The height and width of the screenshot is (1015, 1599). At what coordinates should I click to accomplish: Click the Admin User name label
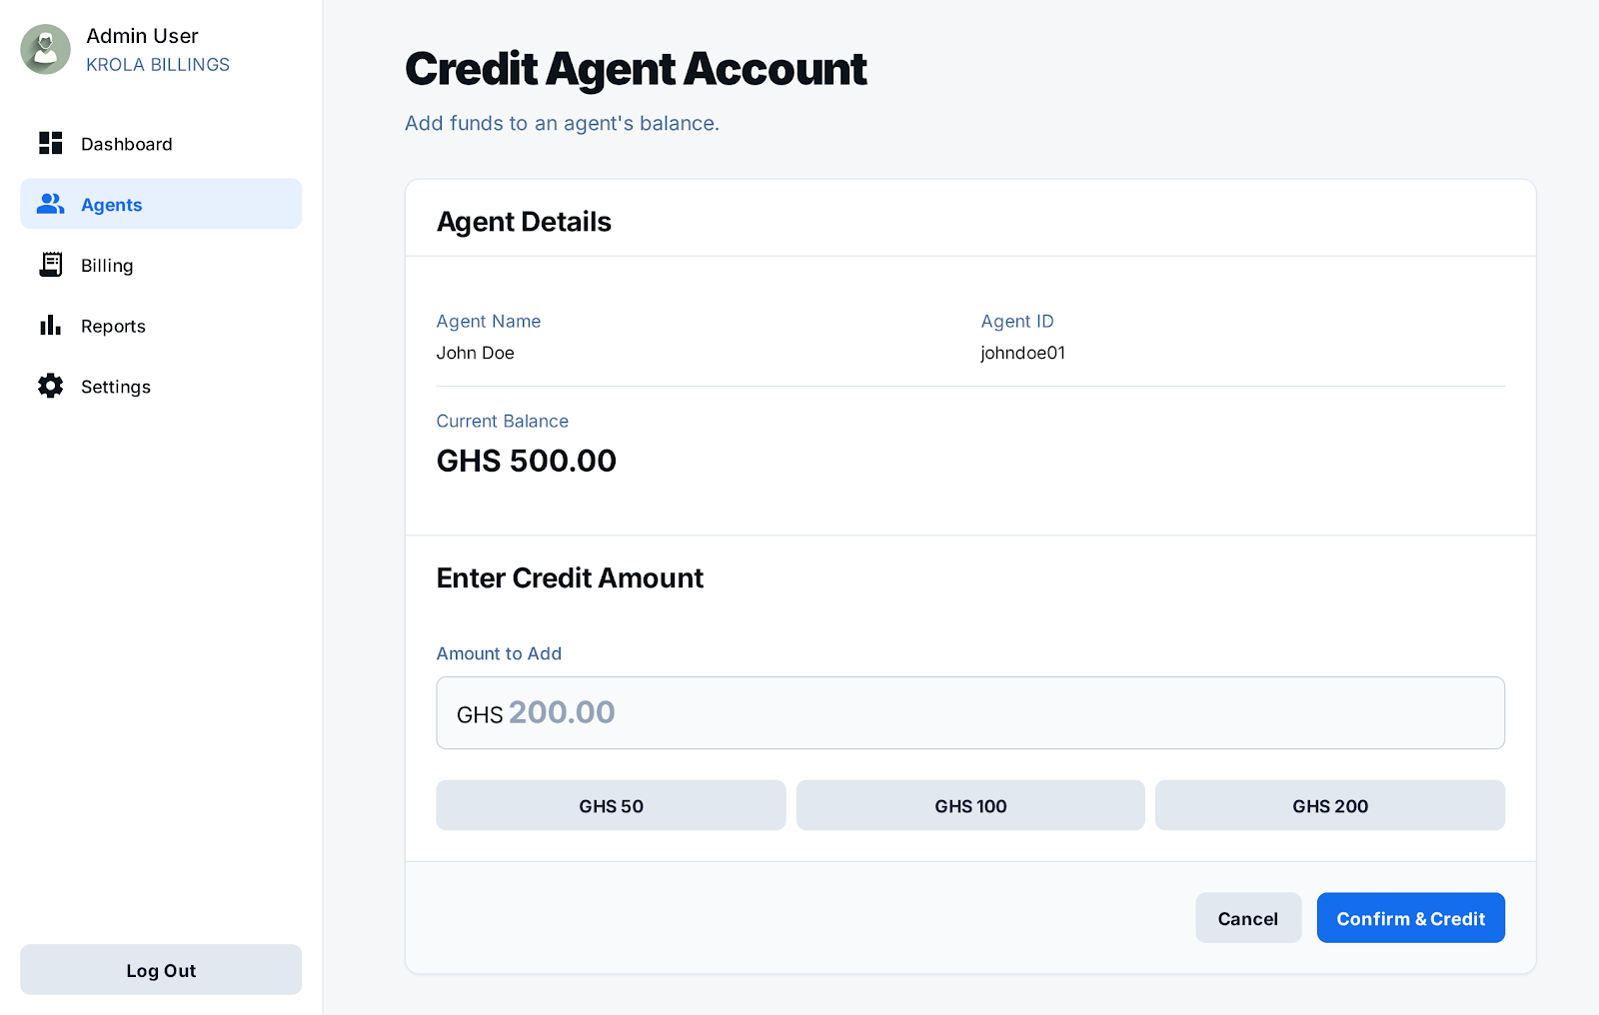click(142, 36)
